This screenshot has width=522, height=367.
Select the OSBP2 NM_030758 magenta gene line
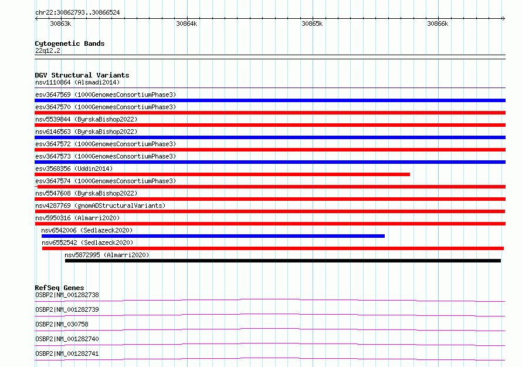point(270,329)
